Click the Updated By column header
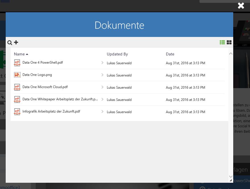250x189 pixels. 117,54
